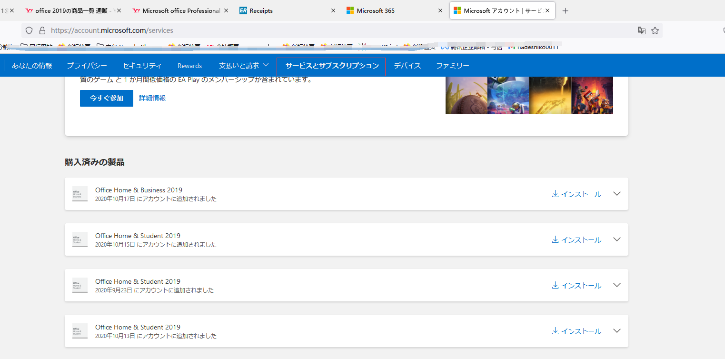Expand chevron for Student 2019 added 2020年10月15日
Viewport: 725px width, 359px height.
coord(617,239)
